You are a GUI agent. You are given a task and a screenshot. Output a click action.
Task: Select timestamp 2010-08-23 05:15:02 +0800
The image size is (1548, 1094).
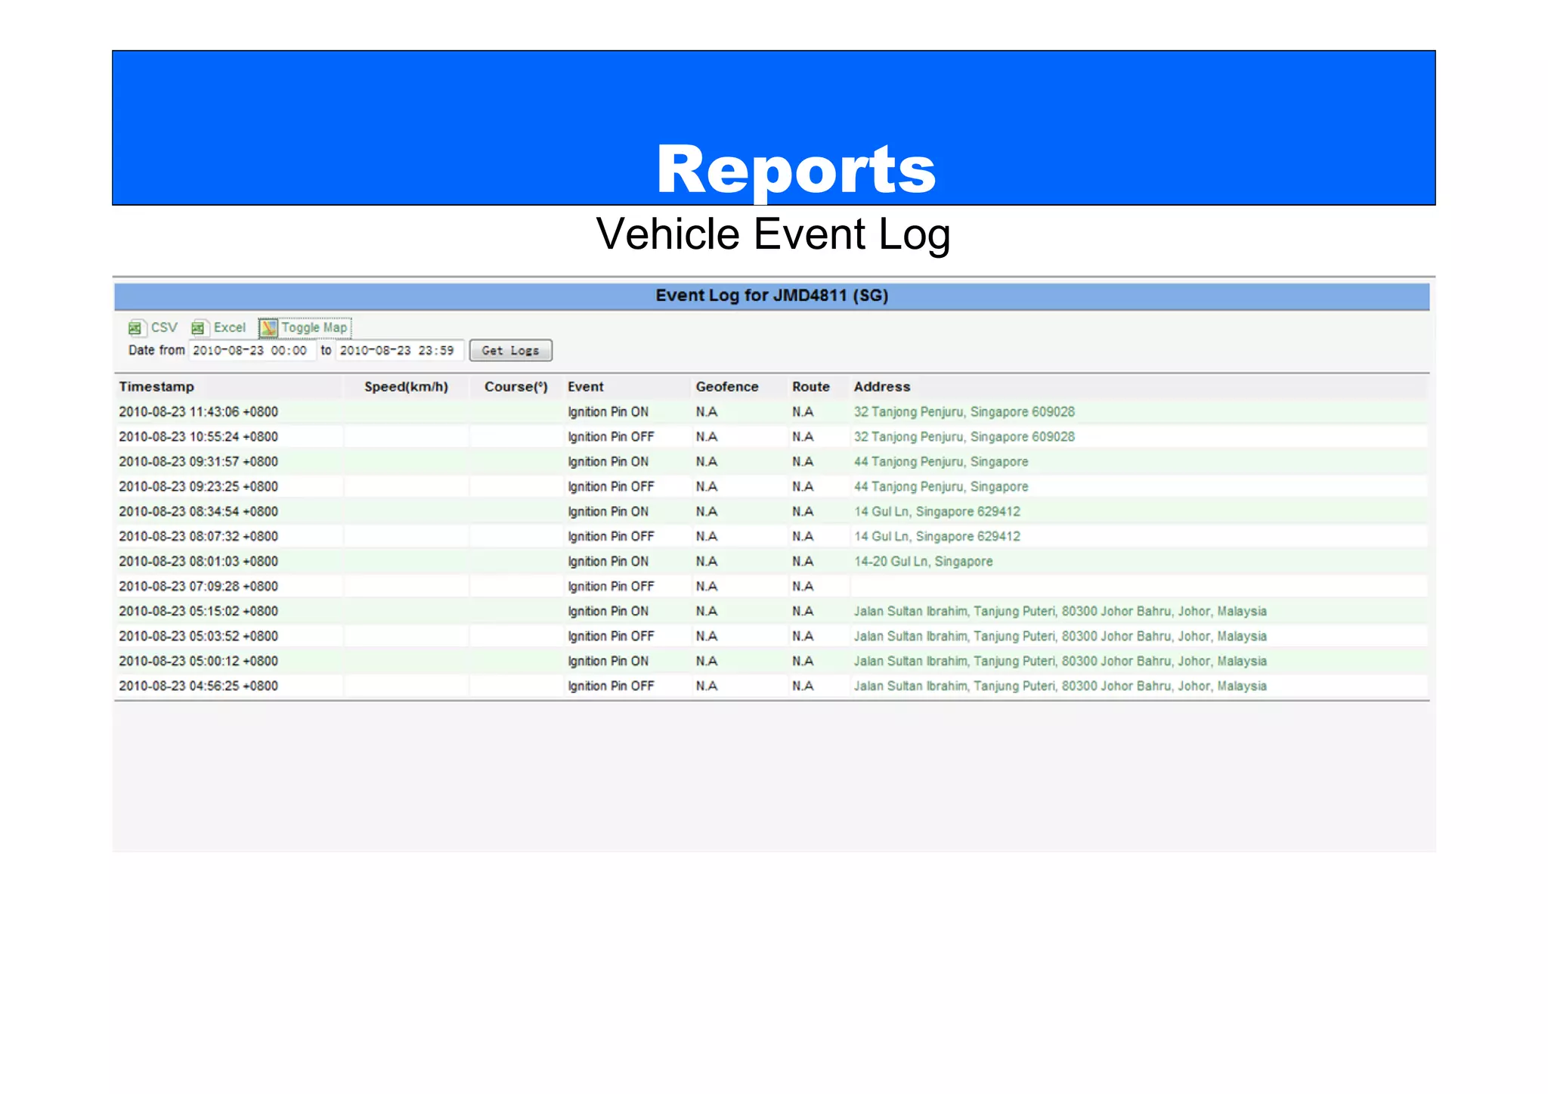tap(198, 611)
